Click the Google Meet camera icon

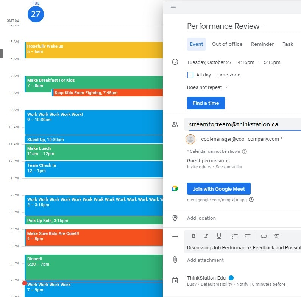point(175,188)
